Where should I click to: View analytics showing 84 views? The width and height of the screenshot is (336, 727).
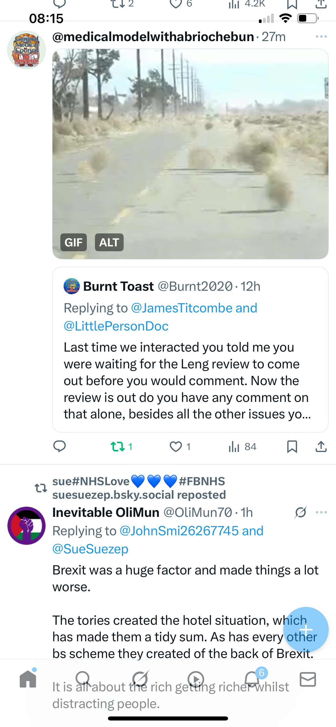[242, 447]
